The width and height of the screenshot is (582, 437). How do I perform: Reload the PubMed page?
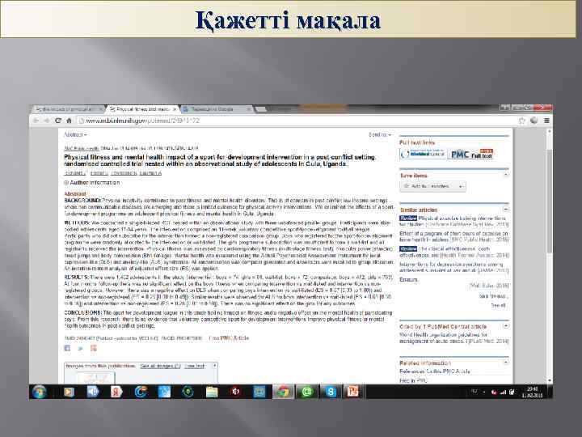[x=58, y=121]
